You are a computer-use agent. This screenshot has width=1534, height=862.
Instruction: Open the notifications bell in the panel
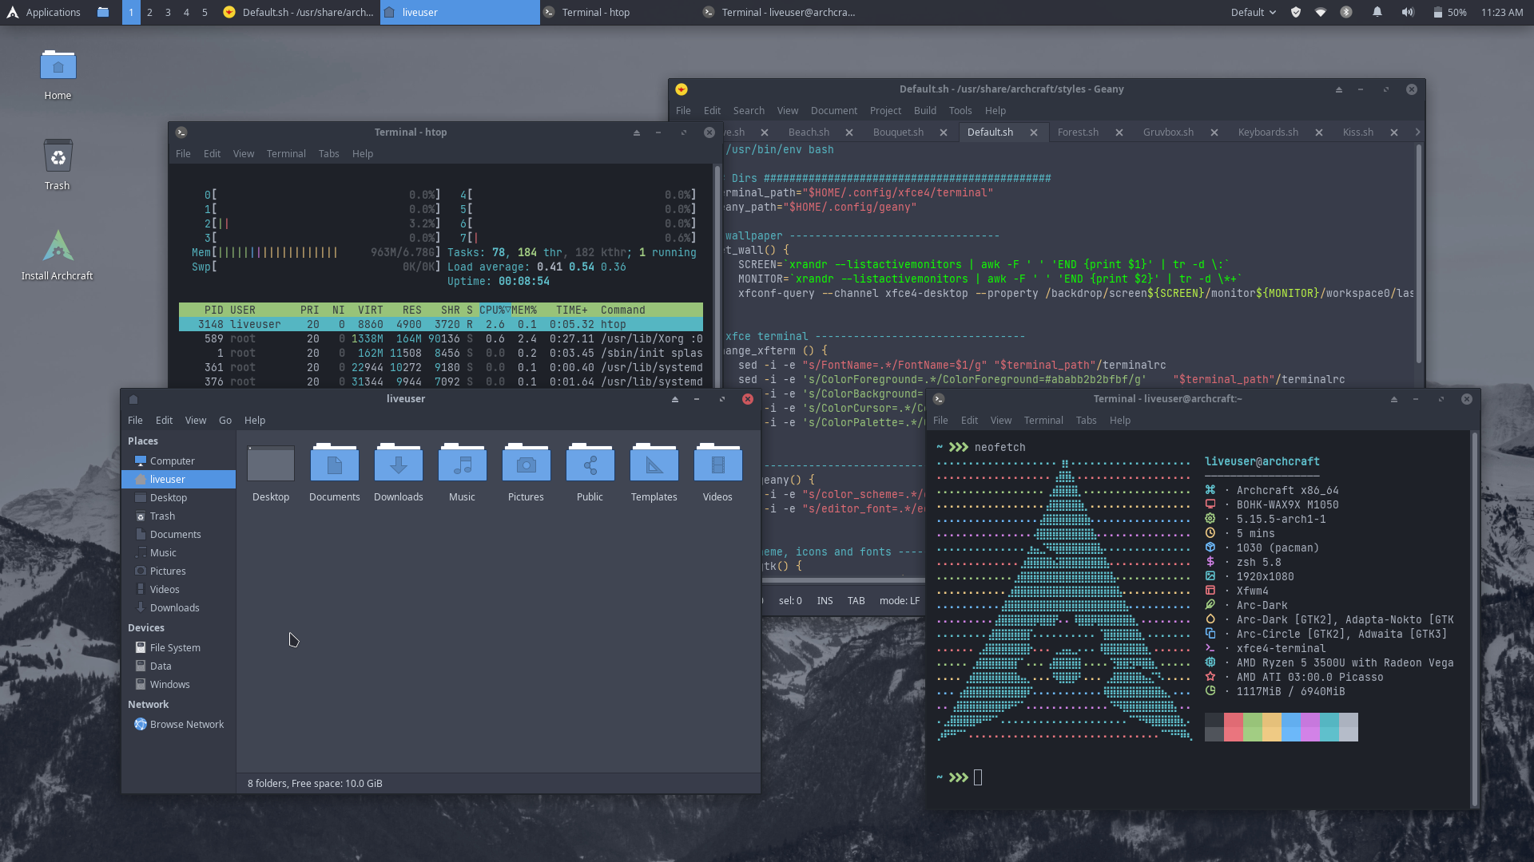point(1376,12)
